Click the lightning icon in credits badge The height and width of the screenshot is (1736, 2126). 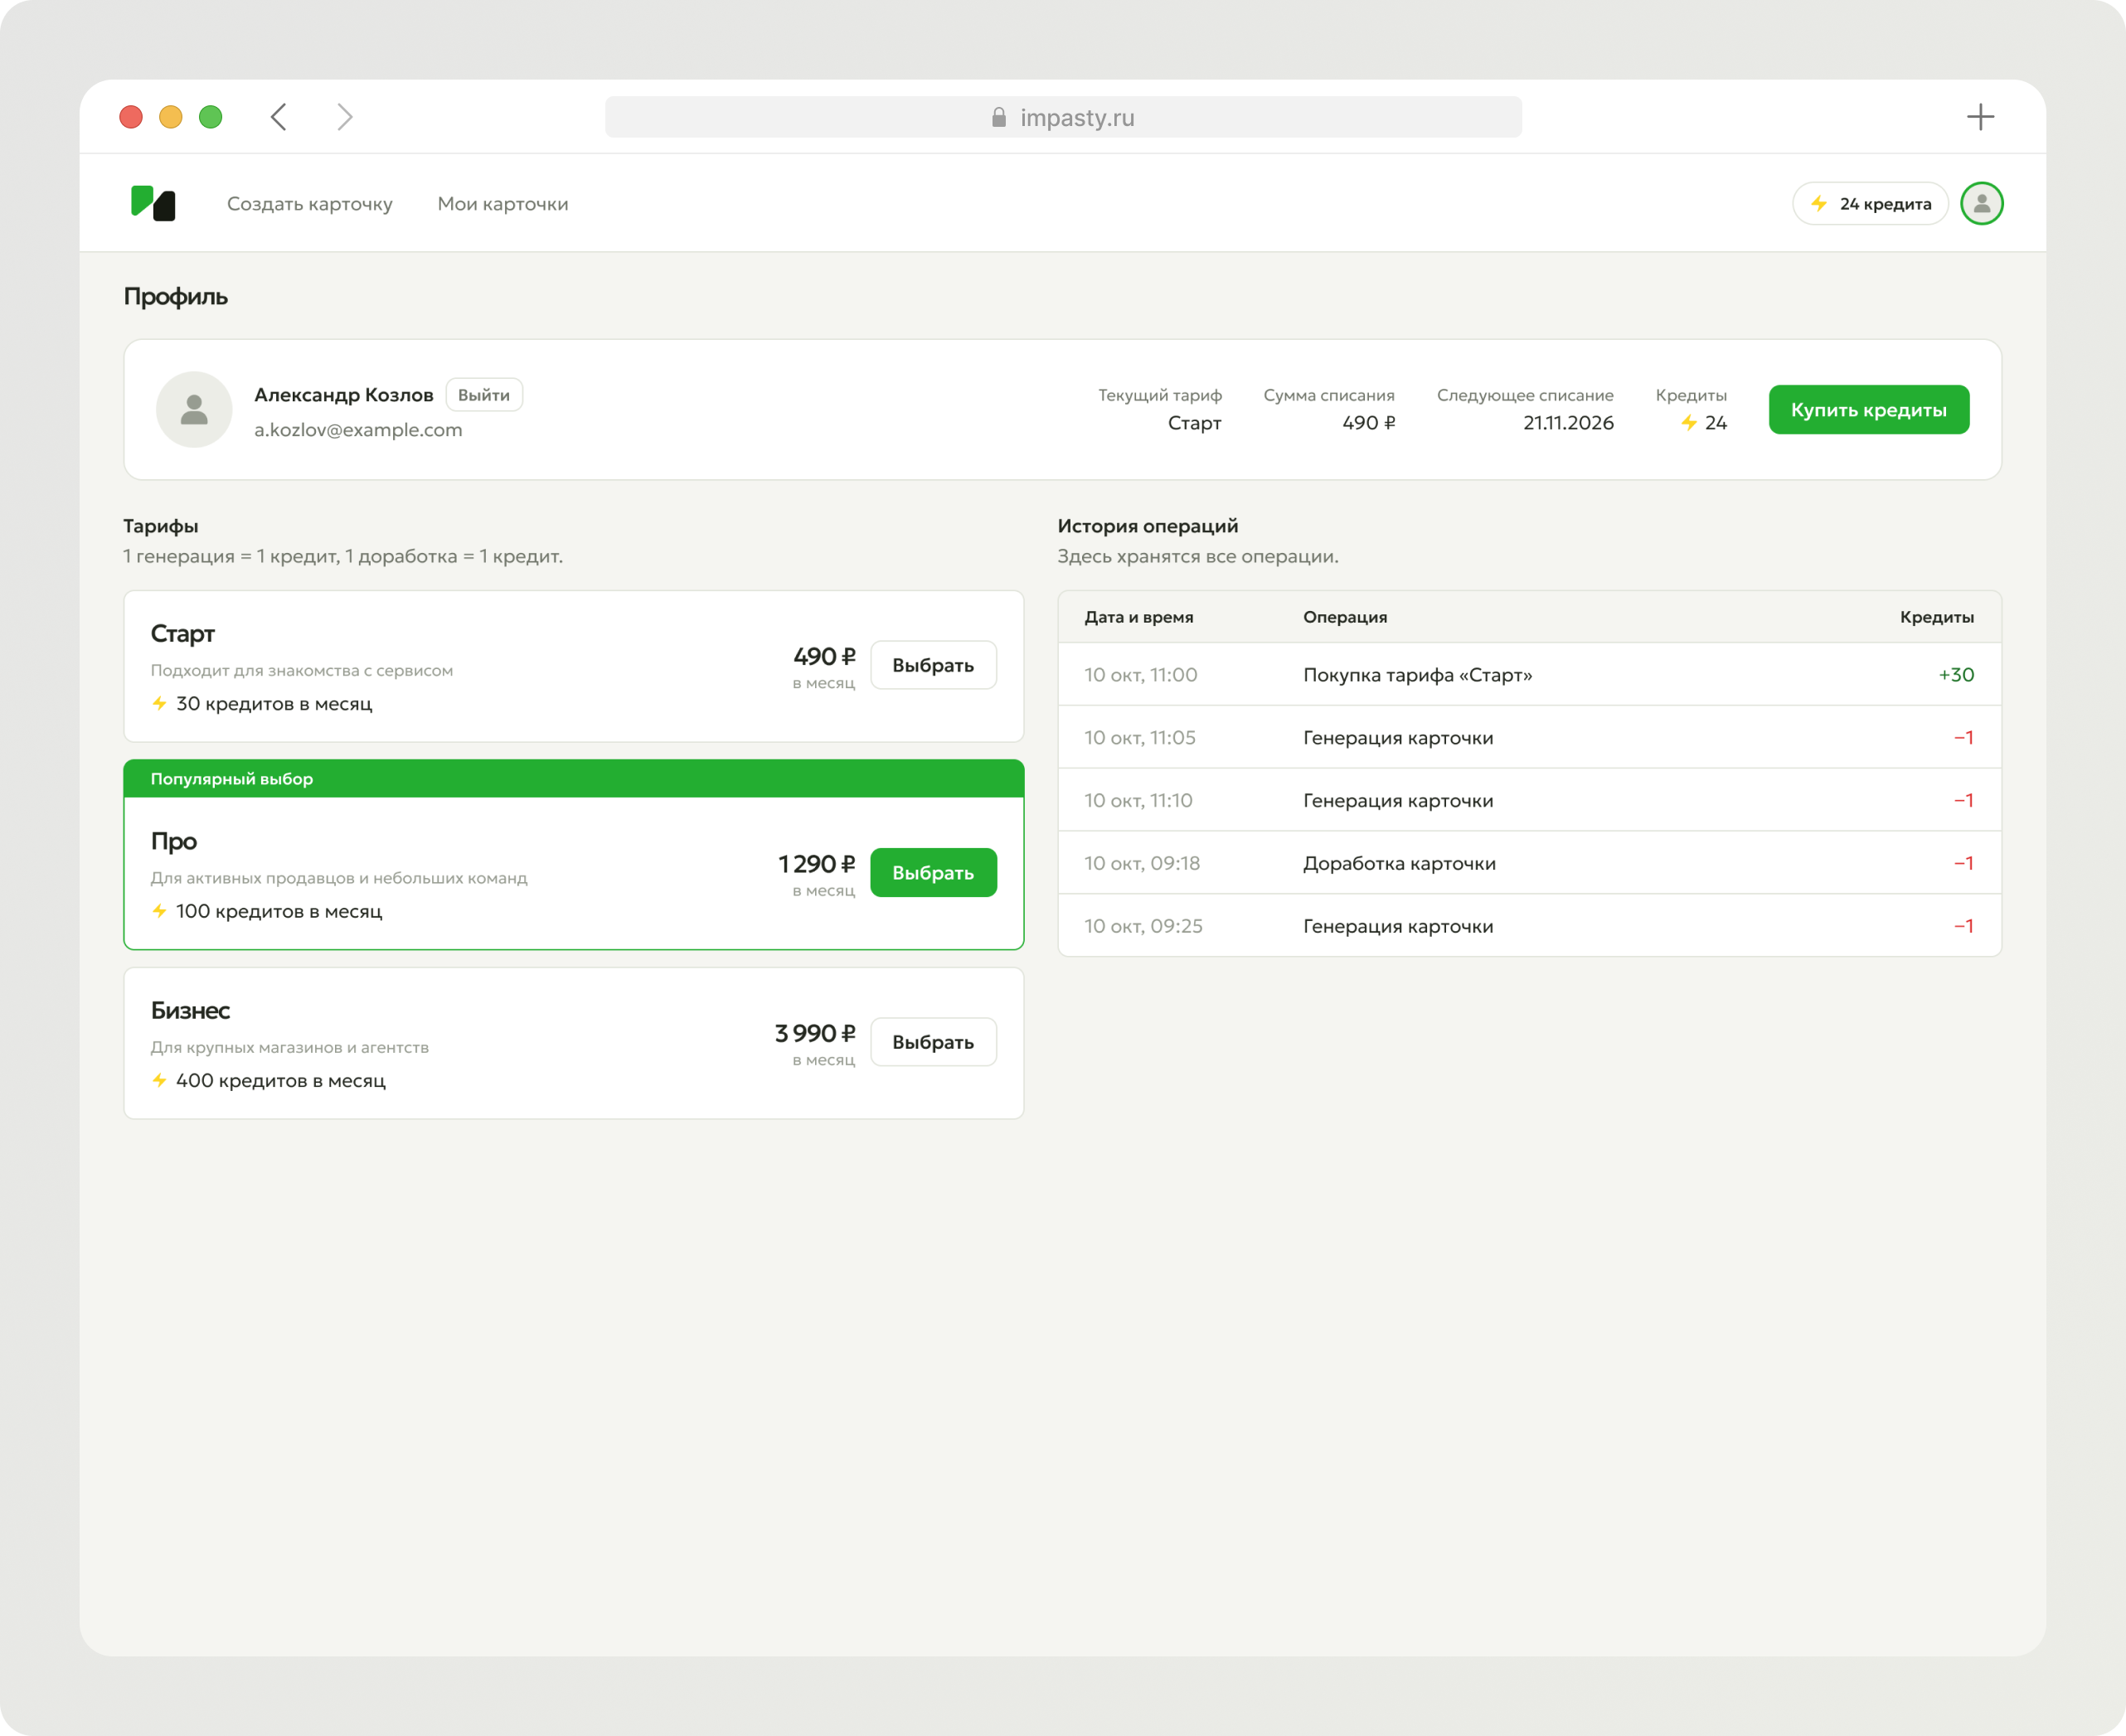pyautogui.click(x=1819, y=203)
